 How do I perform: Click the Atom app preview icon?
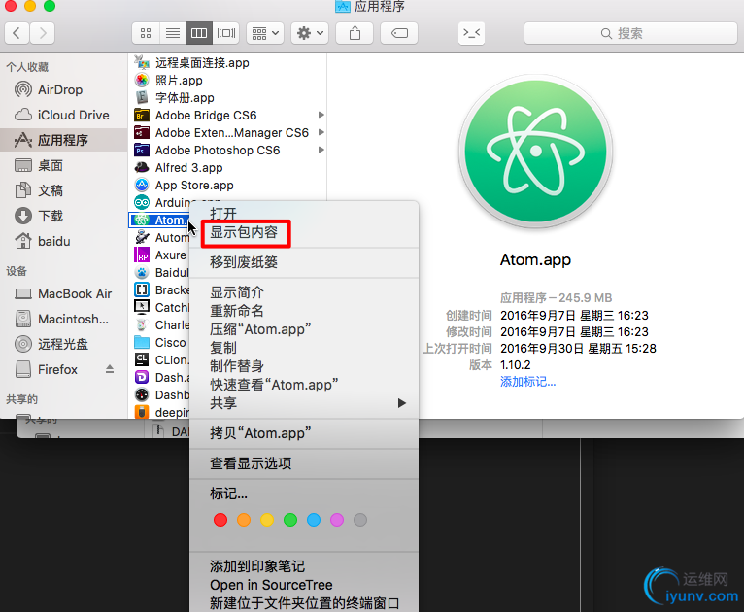coord(536,152)
